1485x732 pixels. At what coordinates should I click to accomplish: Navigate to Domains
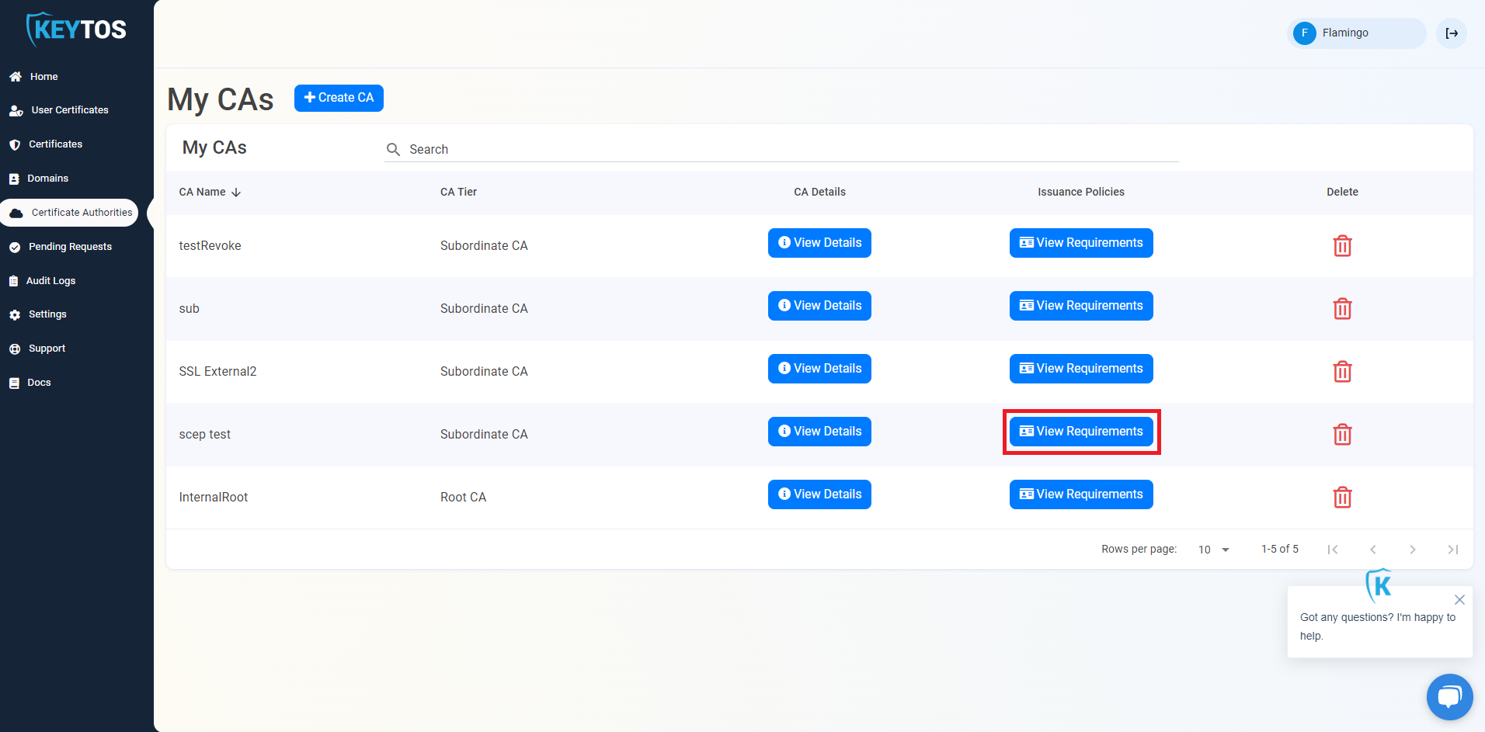pyautogui.click(x=39, y=179)
